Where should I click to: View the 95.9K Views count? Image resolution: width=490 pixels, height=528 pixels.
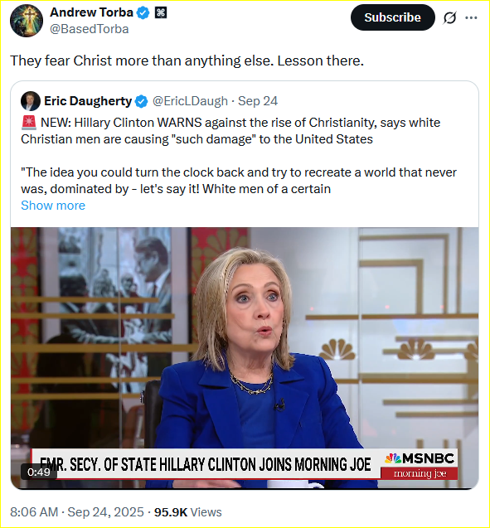(188, 512)
